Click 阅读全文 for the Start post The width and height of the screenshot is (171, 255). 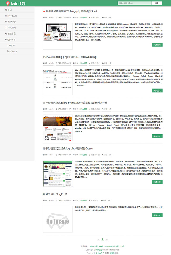157,45
